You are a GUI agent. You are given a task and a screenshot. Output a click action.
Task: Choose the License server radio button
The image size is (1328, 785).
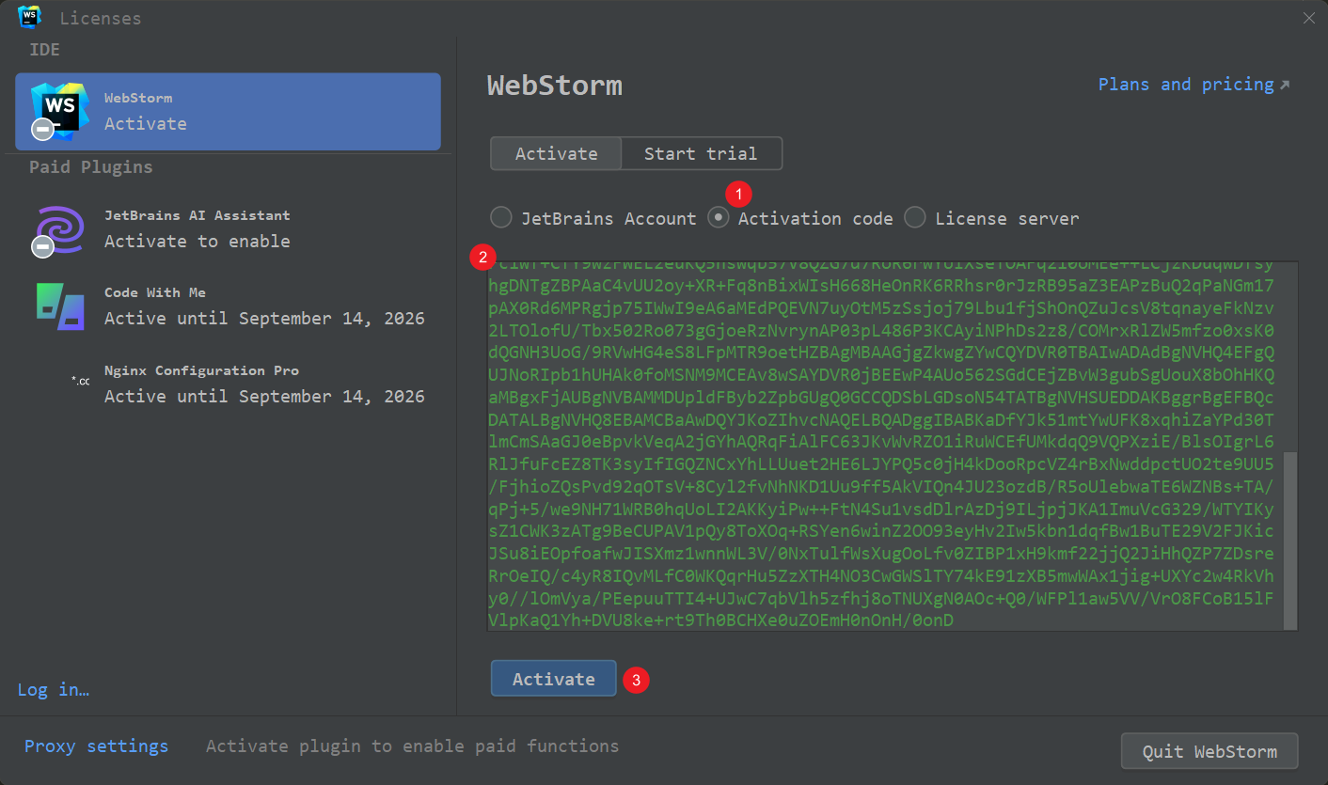point(915,218)
